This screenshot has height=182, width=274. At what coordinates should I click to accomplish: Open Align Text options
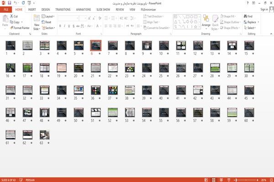pos(151,22)
